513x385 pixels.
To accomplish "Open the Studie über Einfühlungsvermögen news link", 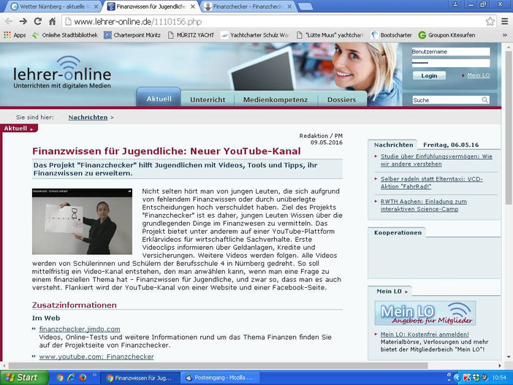I will (436, 160).
